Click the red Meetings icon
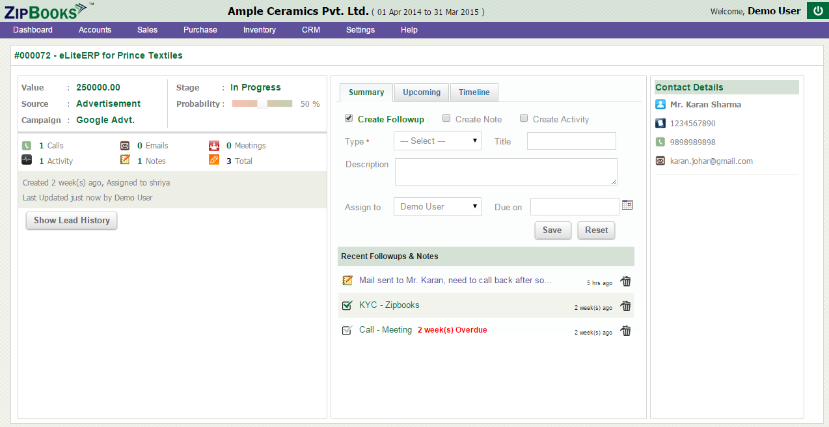The width and height of the screenshot is (829, 427). click(214, 146)
